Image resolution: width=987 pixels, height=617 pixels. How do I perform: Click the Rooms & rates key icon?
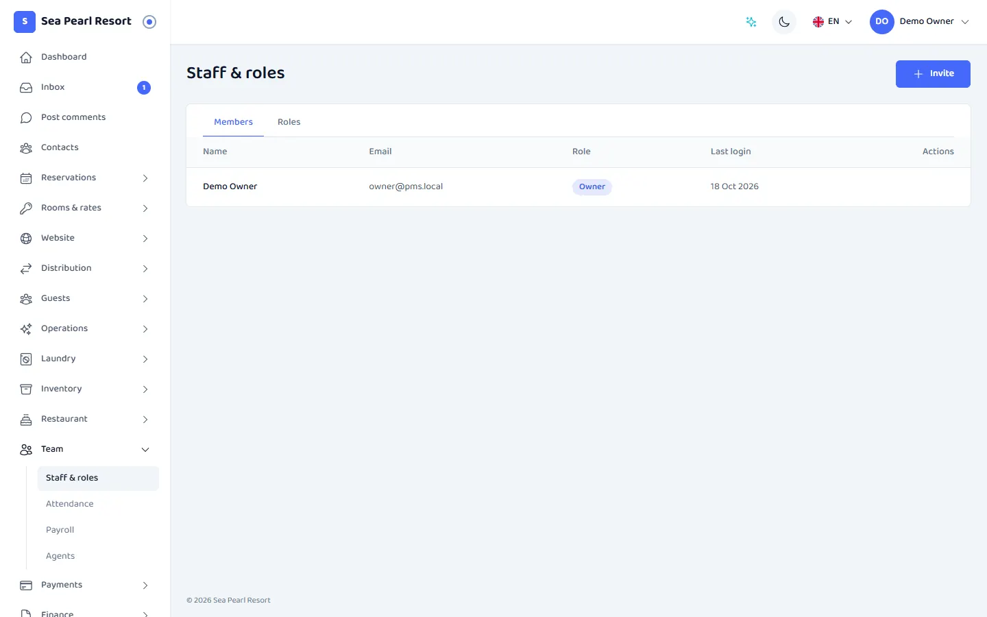pos(26,208)
